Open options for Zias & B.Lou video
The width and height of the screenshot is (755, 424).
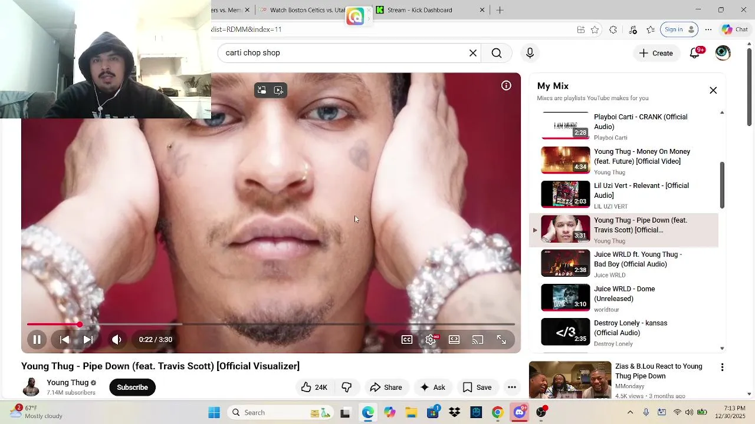pos(722,367)
